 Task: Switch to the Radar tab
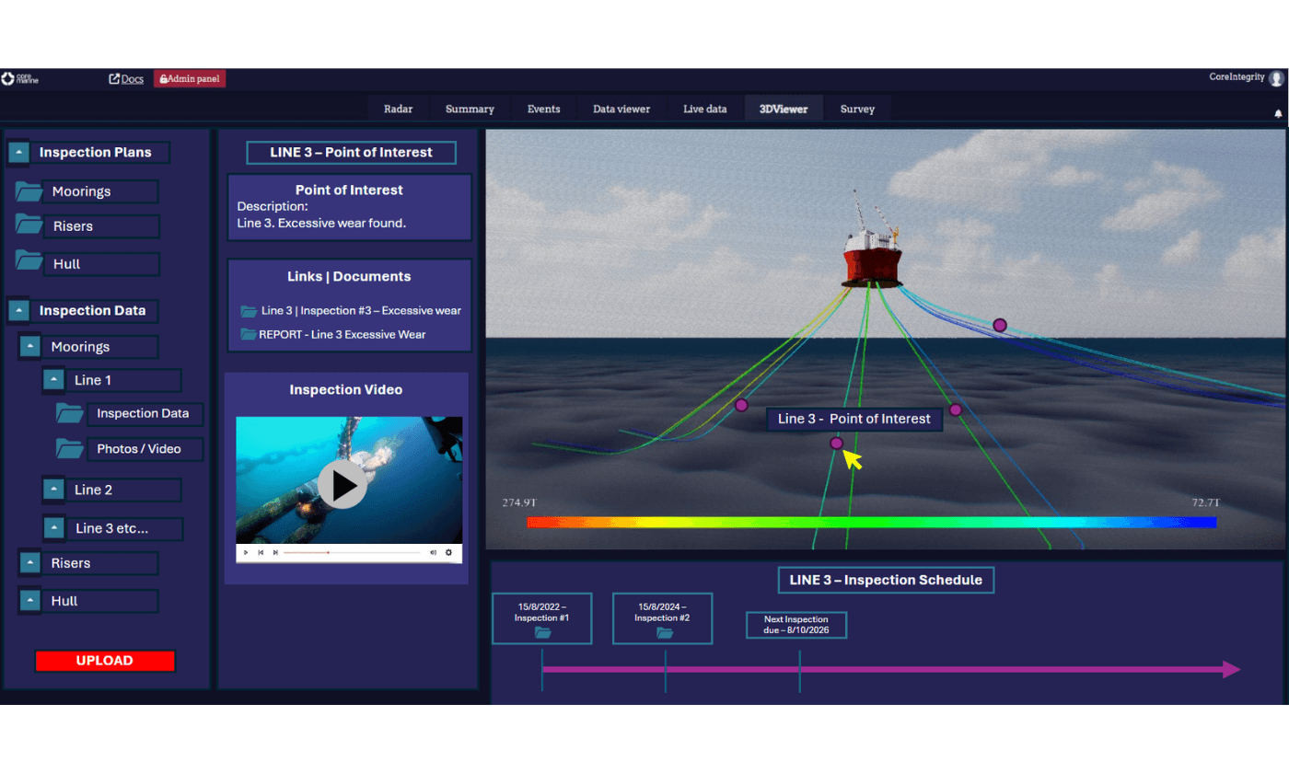(398, 109)
